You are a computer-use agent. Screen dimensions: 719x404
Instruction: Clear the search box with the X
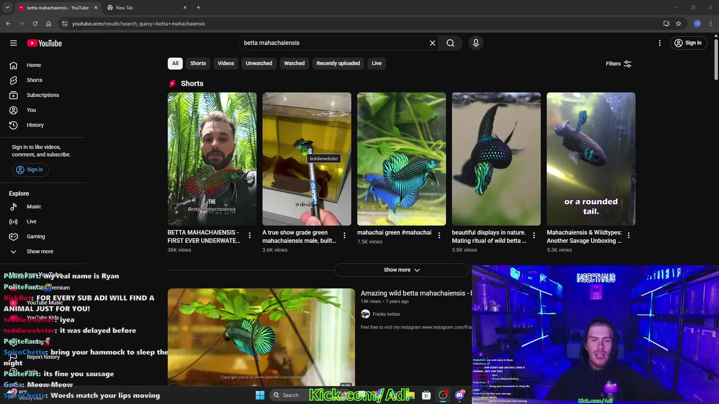pyautogui.click(x=433, y=43)
